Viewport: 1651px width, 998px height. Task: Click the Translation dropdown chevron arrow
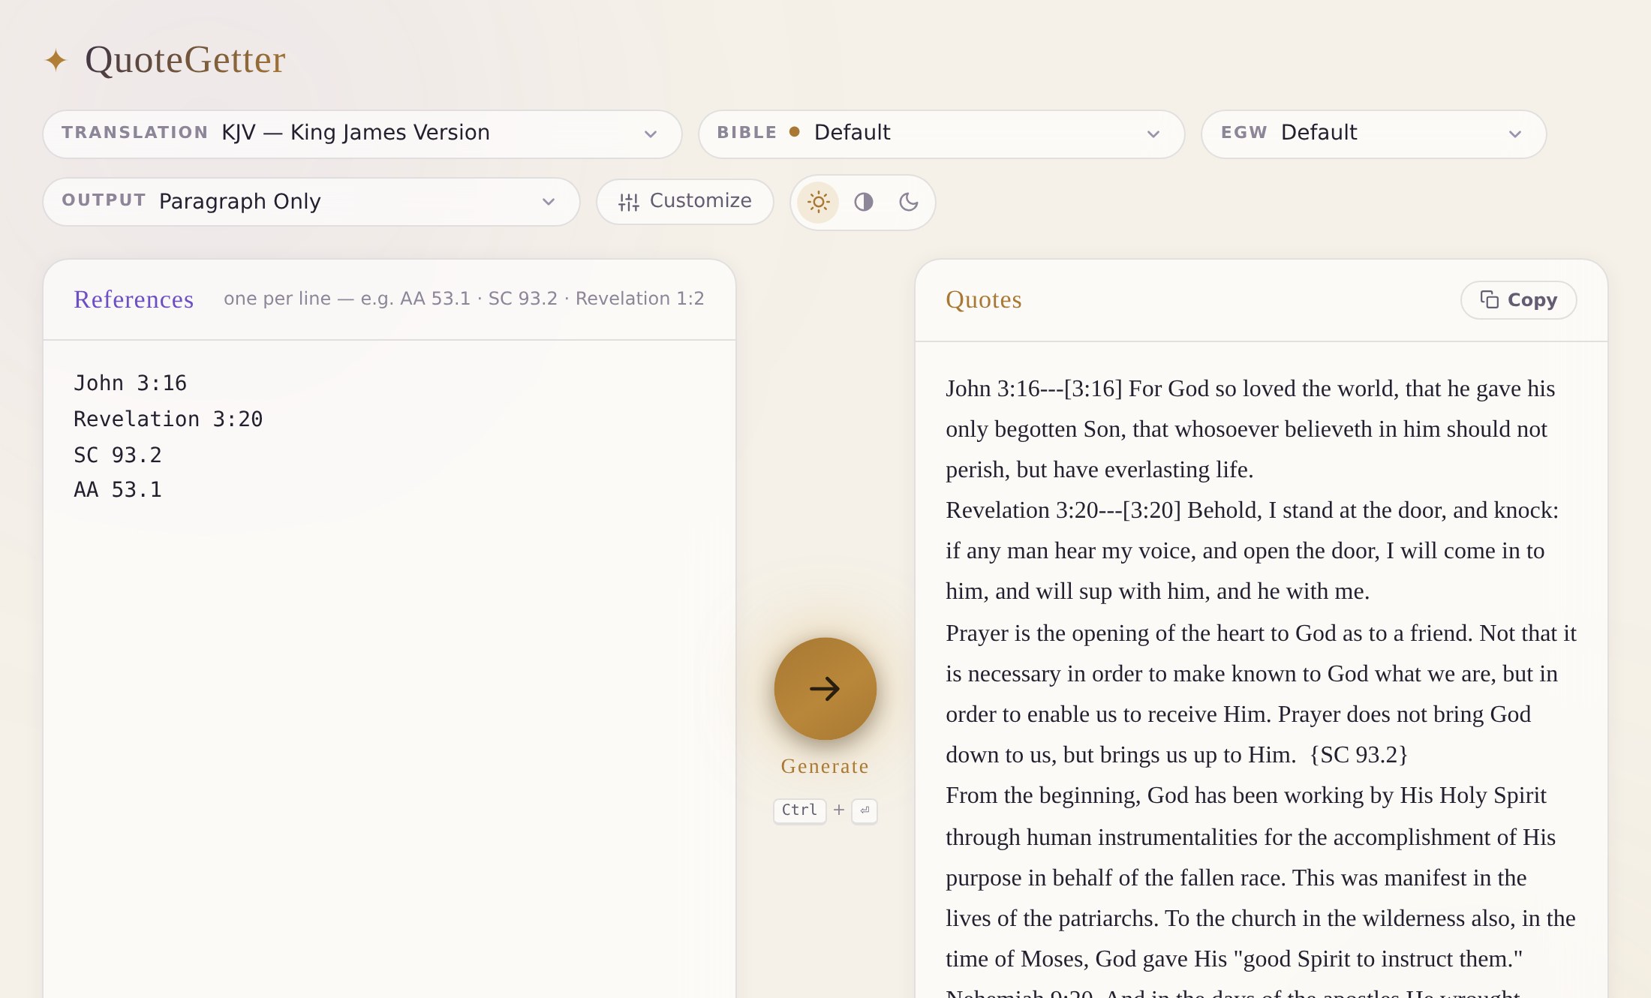tap(651, 134)
